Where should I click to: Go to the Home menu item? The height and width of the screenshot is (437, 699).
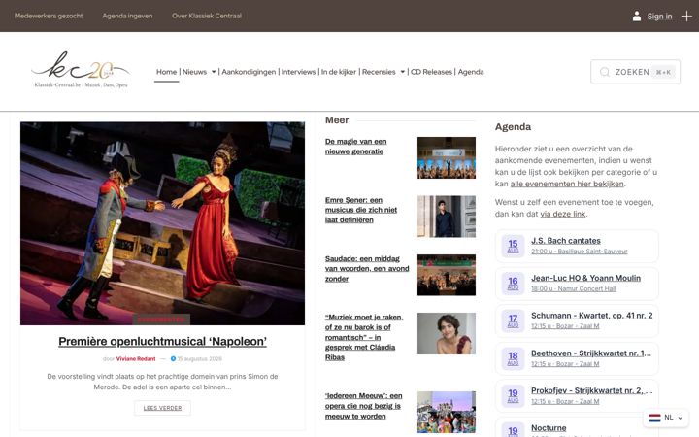tap(166, 72)
